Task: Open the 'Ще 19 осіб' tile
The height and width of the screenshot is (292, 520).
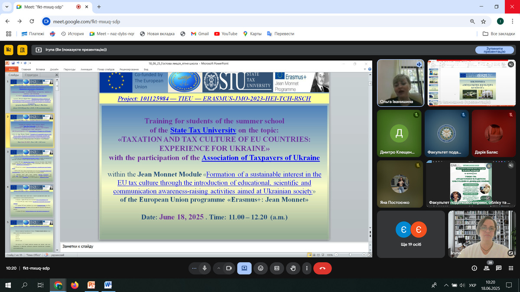Action: (411, 234)
